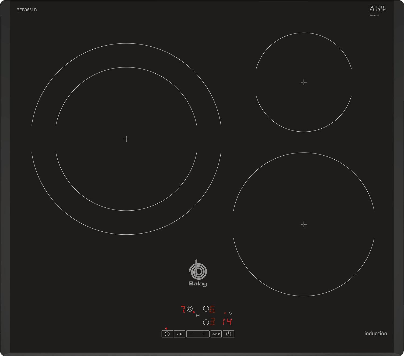Click the red timer display showing 14

click(227, 321)
